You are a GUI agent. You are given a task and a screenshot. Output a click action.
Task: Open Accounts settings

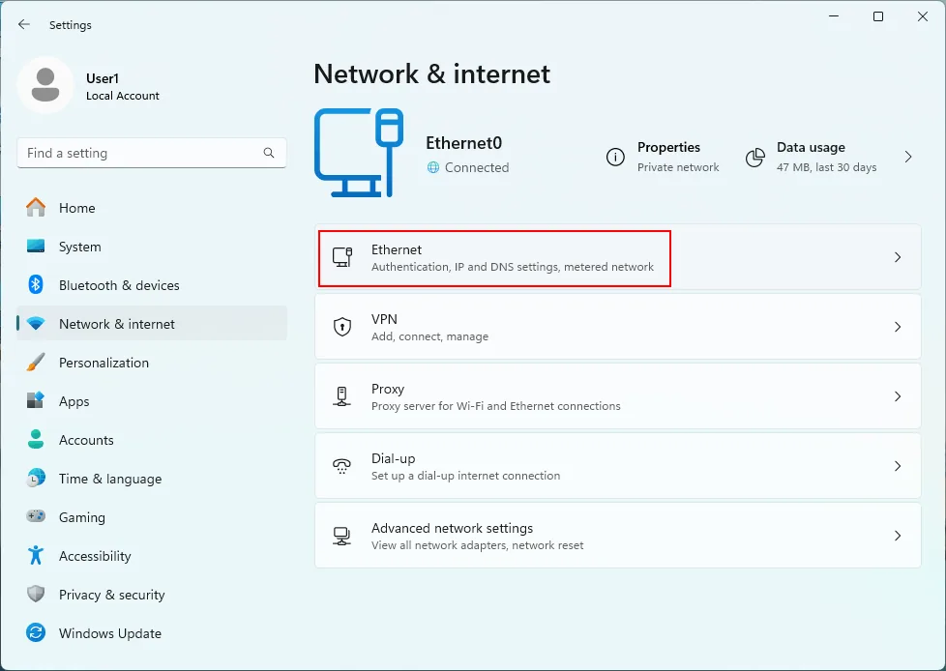(152, 440)
